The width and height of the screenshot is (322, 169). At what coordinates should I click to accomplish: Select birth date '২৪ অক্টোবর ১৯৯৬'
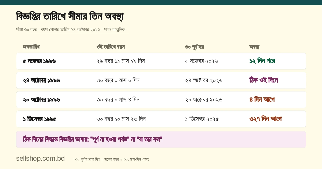[x=41, y=80]
